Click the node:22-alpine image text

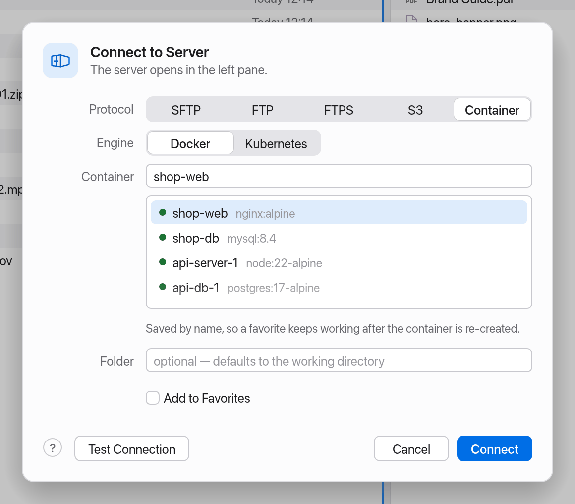point(284,263)
